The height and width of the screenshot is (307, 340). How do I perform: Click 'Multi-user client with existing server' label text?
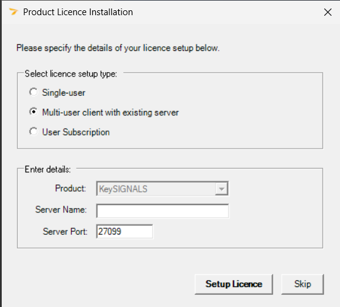pos(110,112)
